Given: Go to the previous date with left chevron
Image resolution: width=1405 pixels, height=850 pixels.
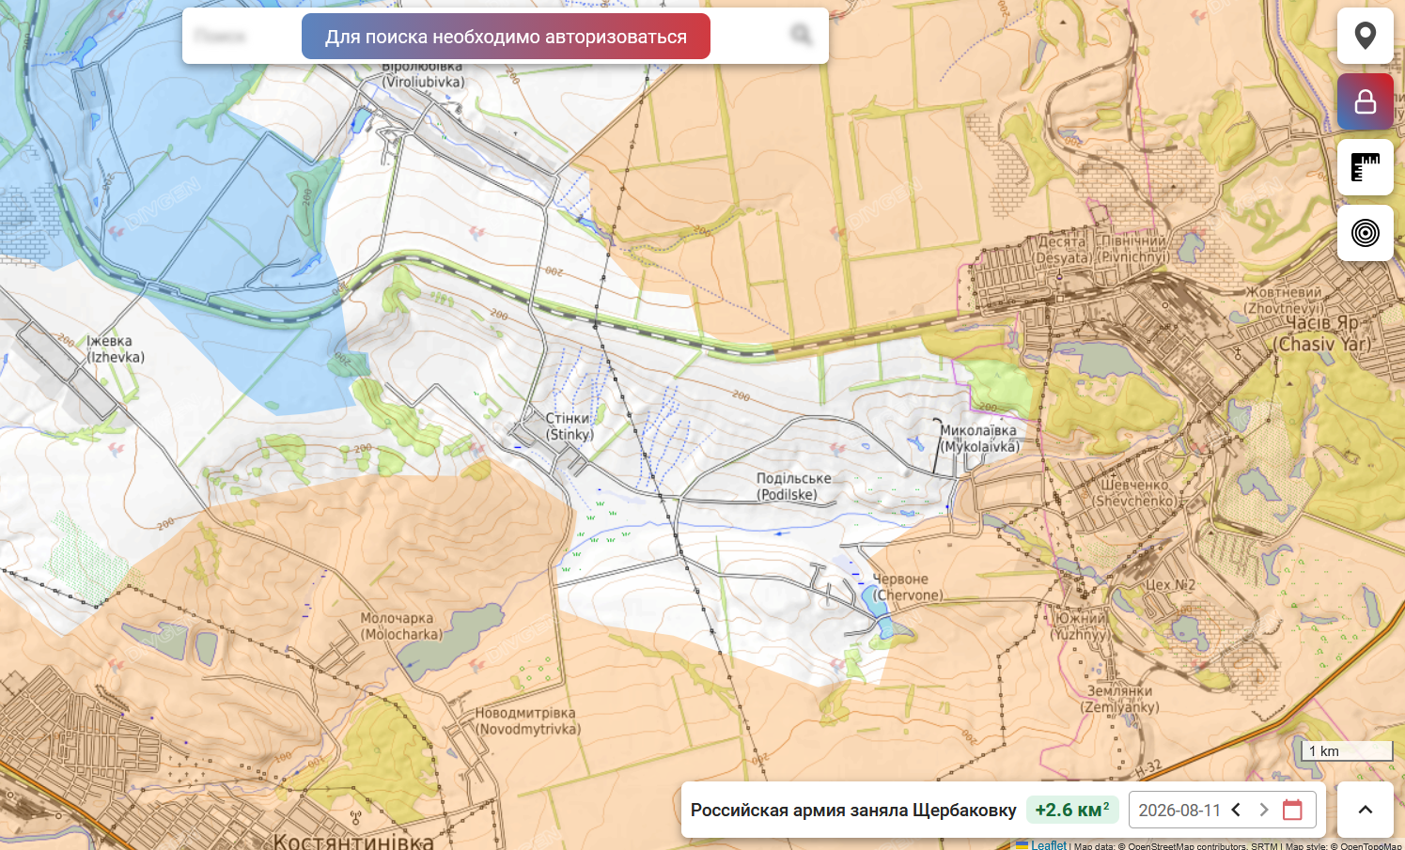Looking at the screenshot, I should coord(1236,810).
